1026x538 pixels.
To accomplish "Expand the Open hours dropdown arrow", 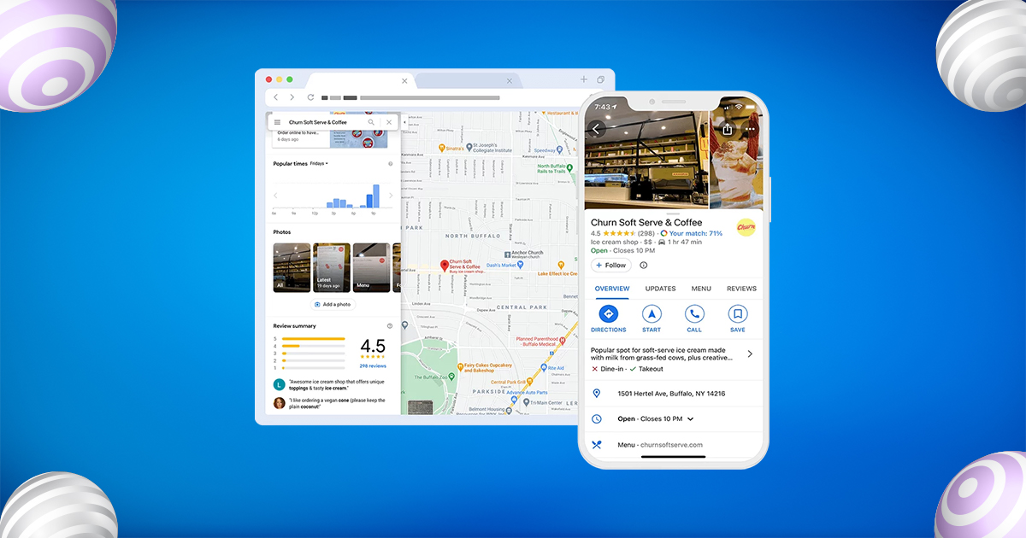I will [x=690, y=419].
